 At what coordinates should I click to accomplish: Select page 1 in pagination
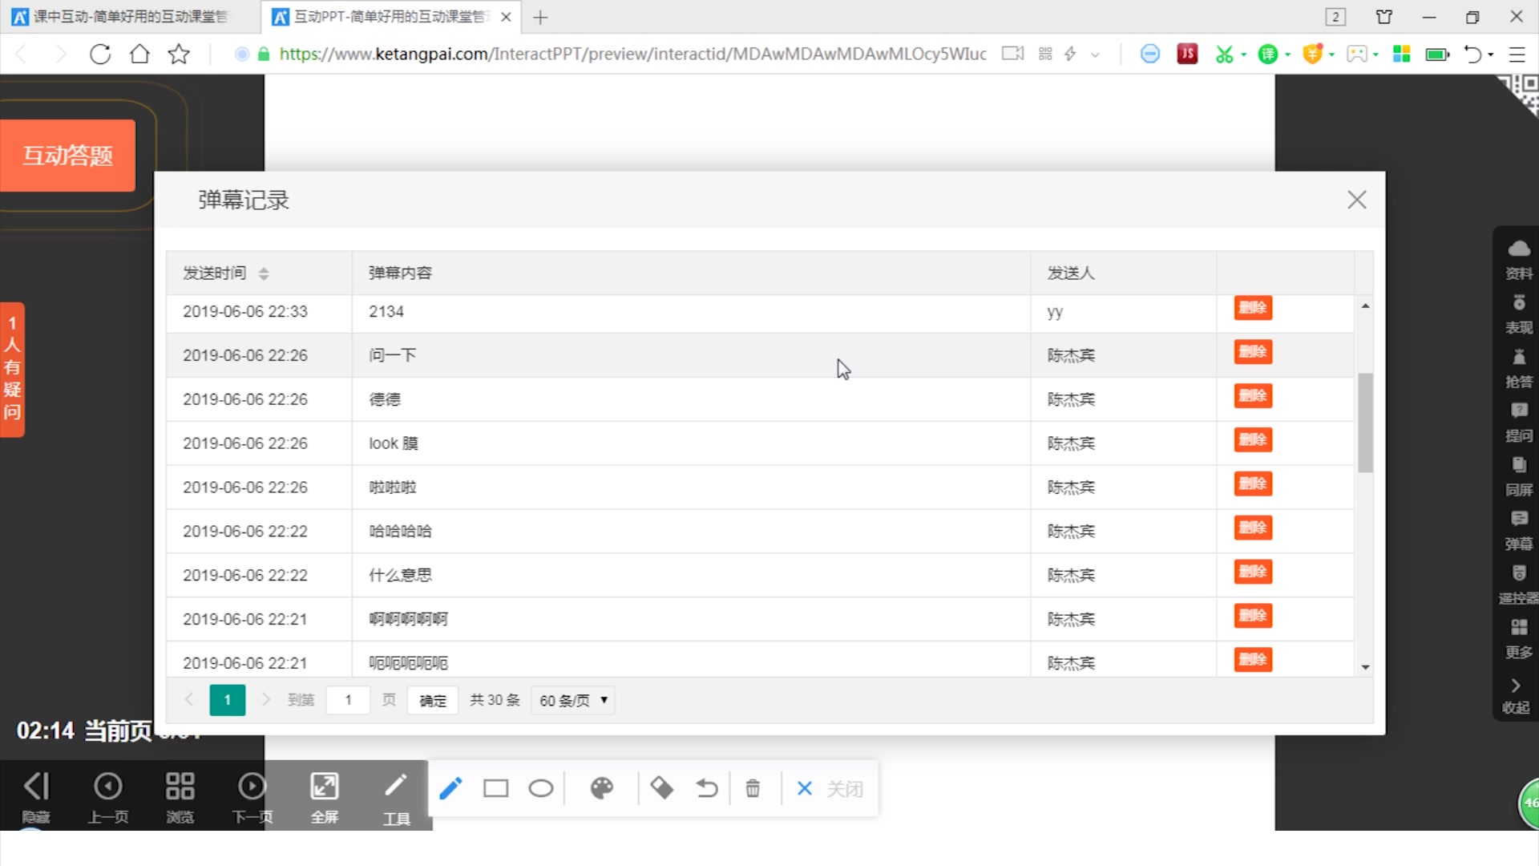click(228, 700)
